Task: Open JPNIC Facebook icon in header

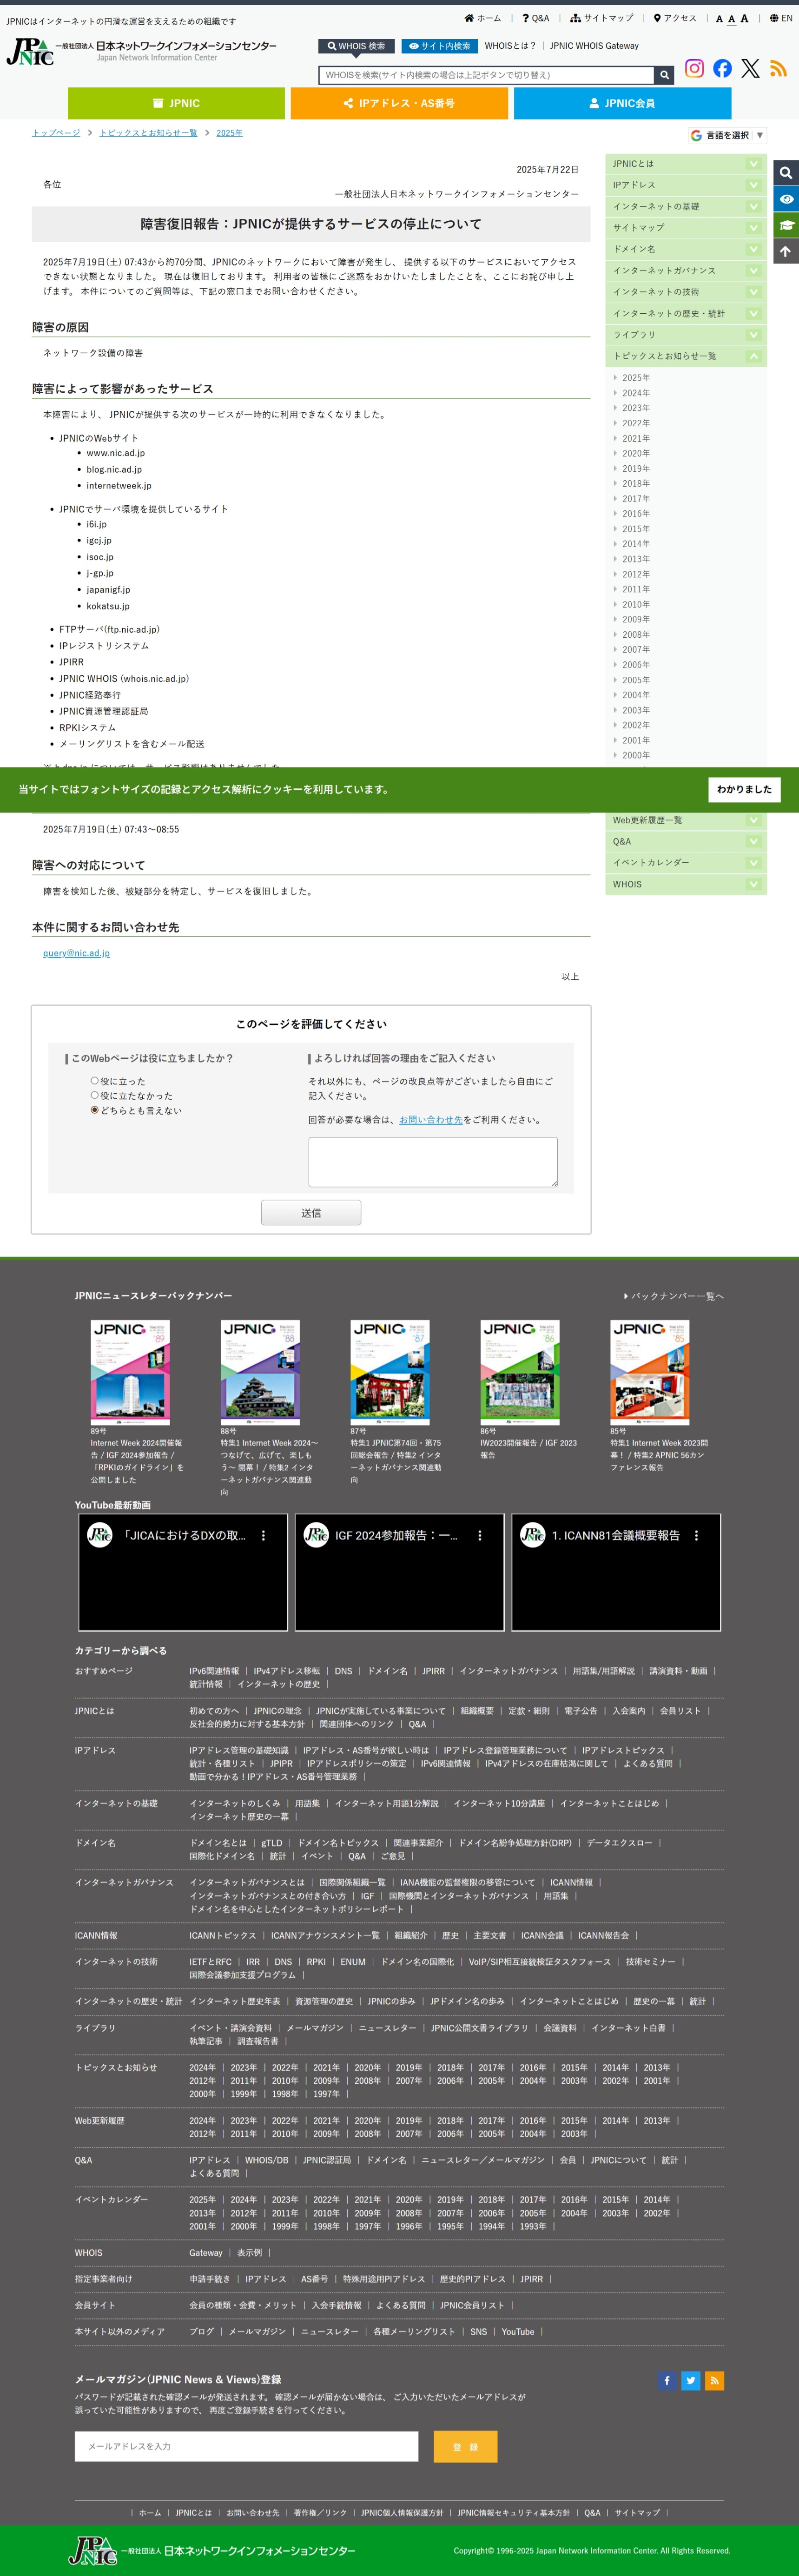Action: pos(722,68)
